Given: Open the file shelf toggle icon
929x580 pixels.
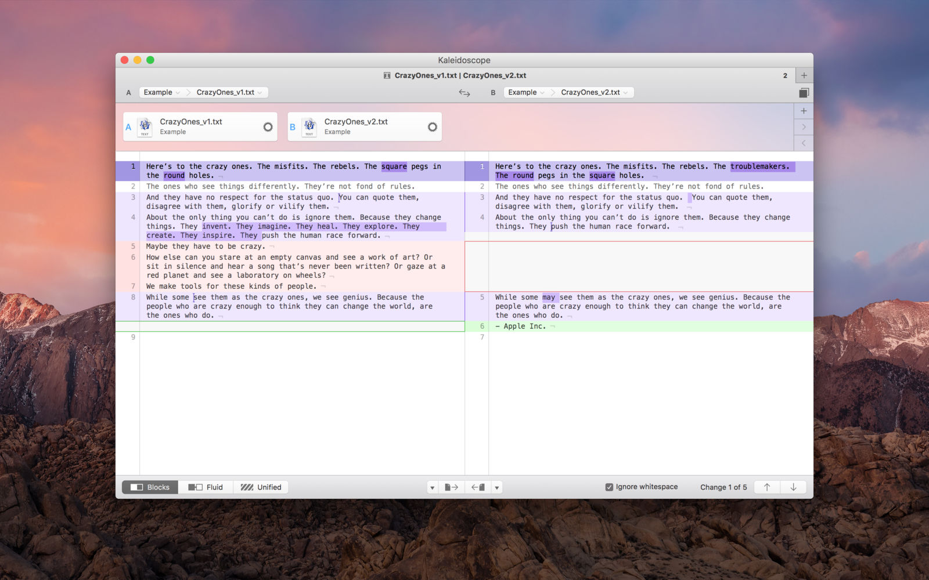Looking at the screenshot, I should (x=804, y=93).
